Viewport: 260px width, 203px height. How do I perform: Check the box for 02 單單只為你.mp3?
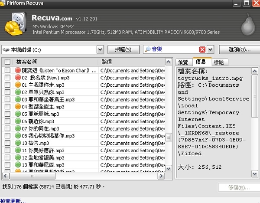(7, 92)
